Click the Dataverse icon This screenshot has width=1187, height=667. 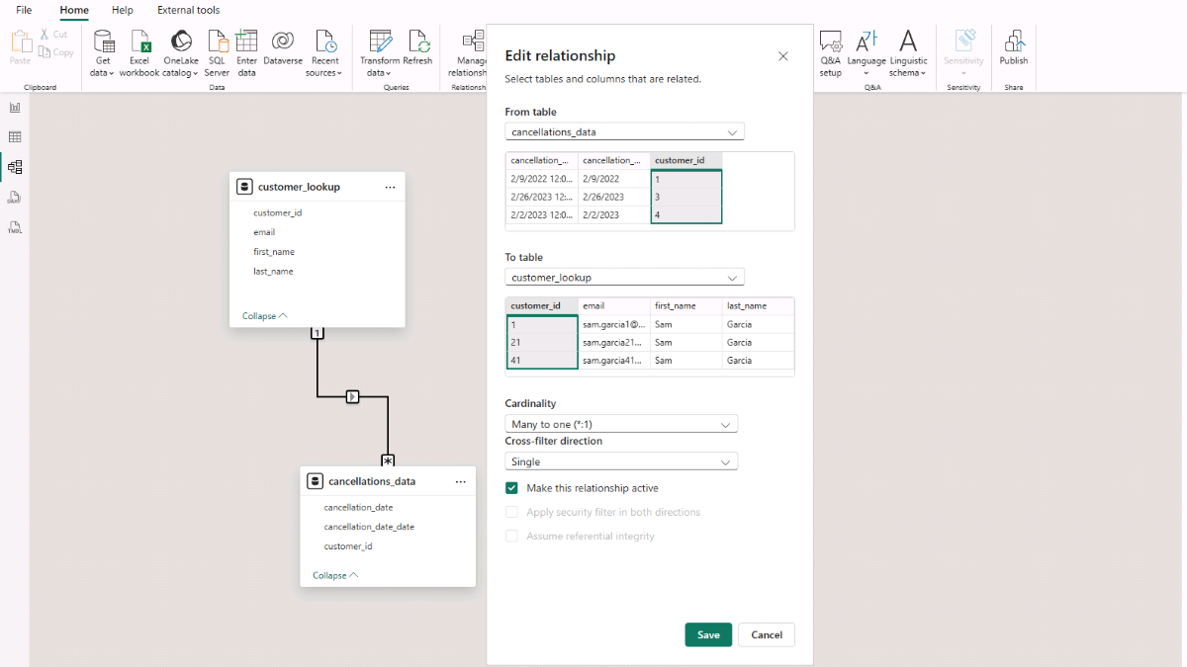pos(282,42)
